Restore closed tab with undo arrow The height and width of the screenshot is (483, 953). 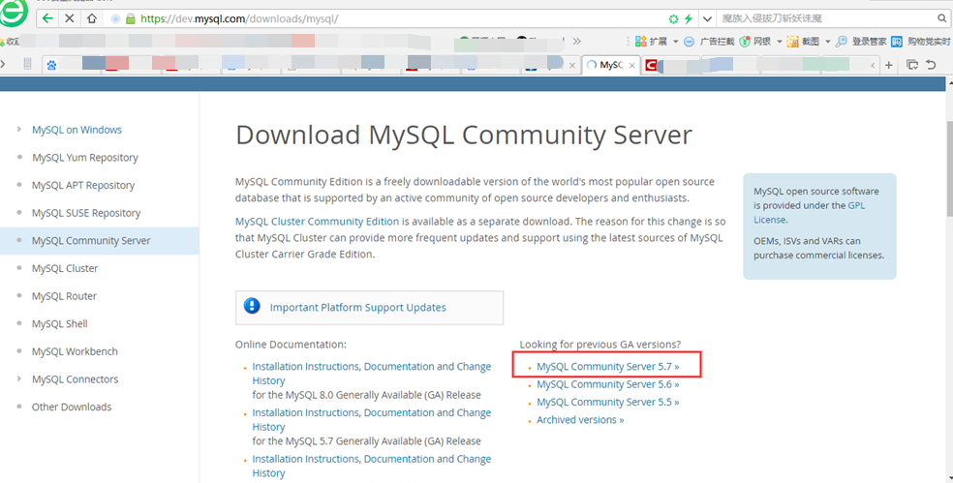[931, 65]
